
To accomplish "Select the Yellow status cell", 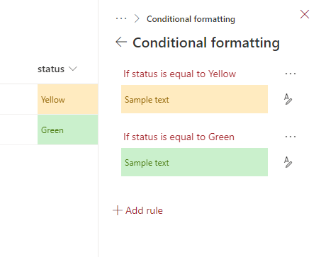I will point(68,99).
